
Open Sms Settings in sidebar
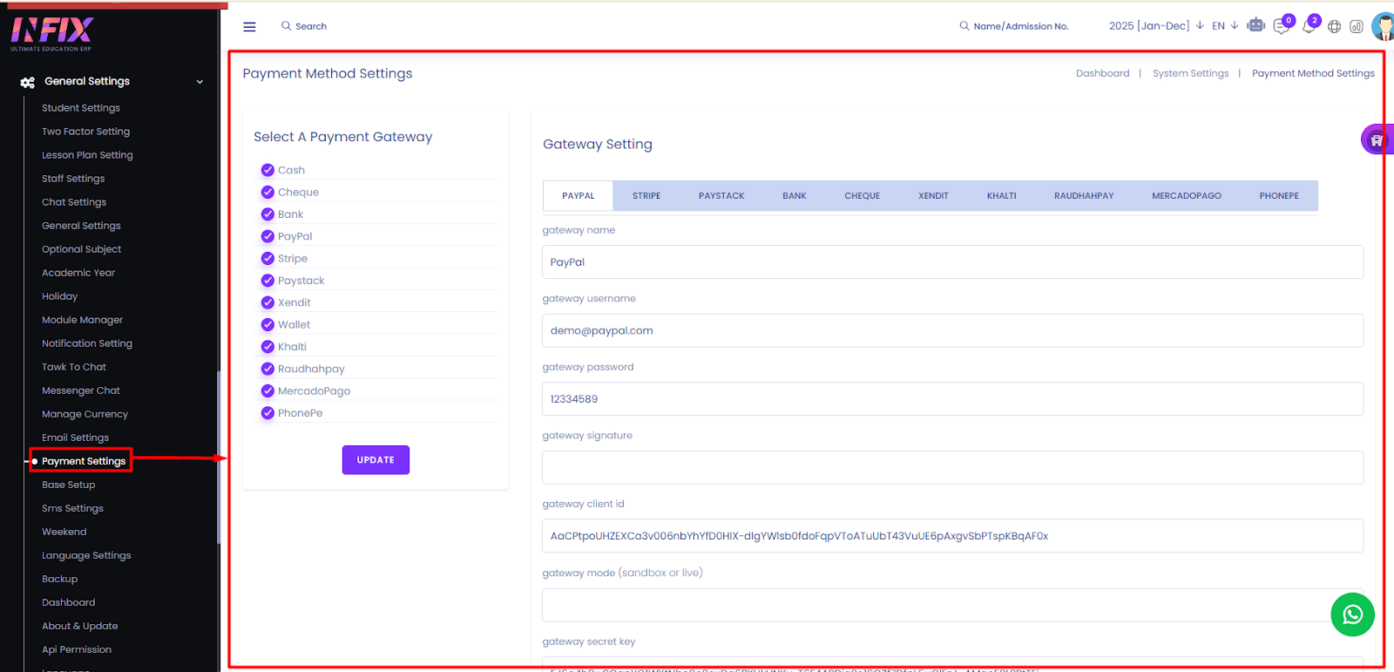[72, 508]
